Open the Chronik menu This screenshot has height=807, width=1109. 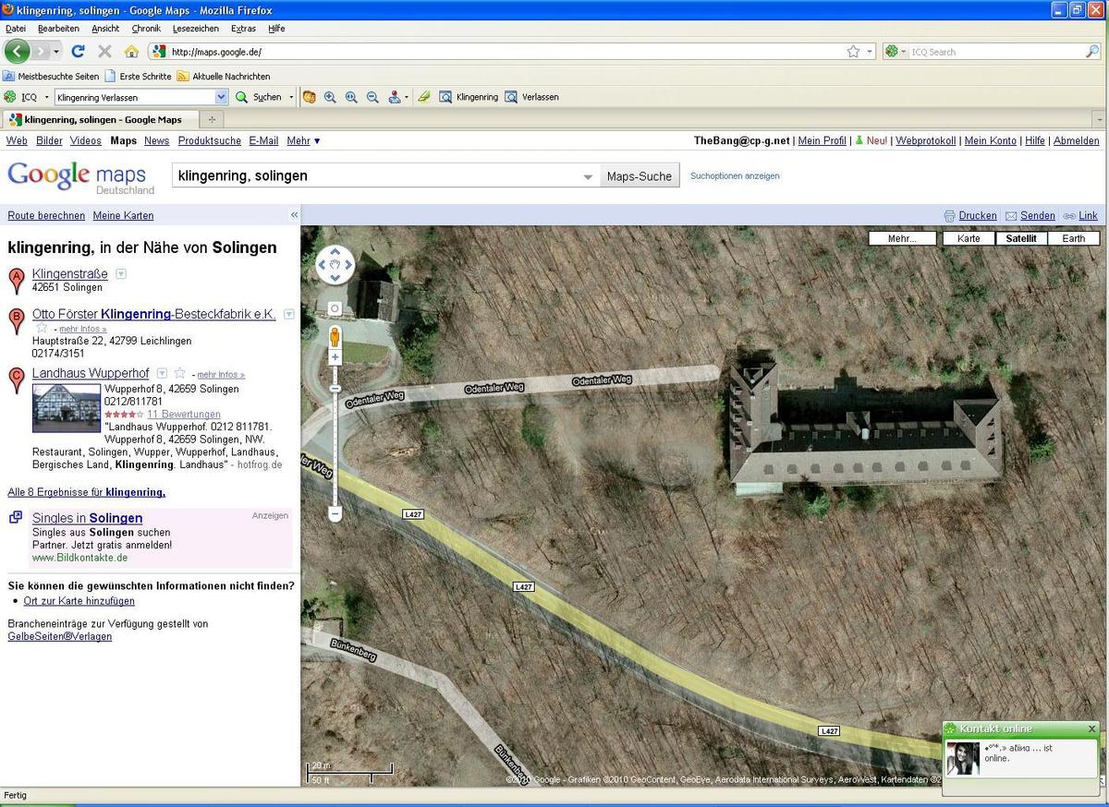[146, 29]
